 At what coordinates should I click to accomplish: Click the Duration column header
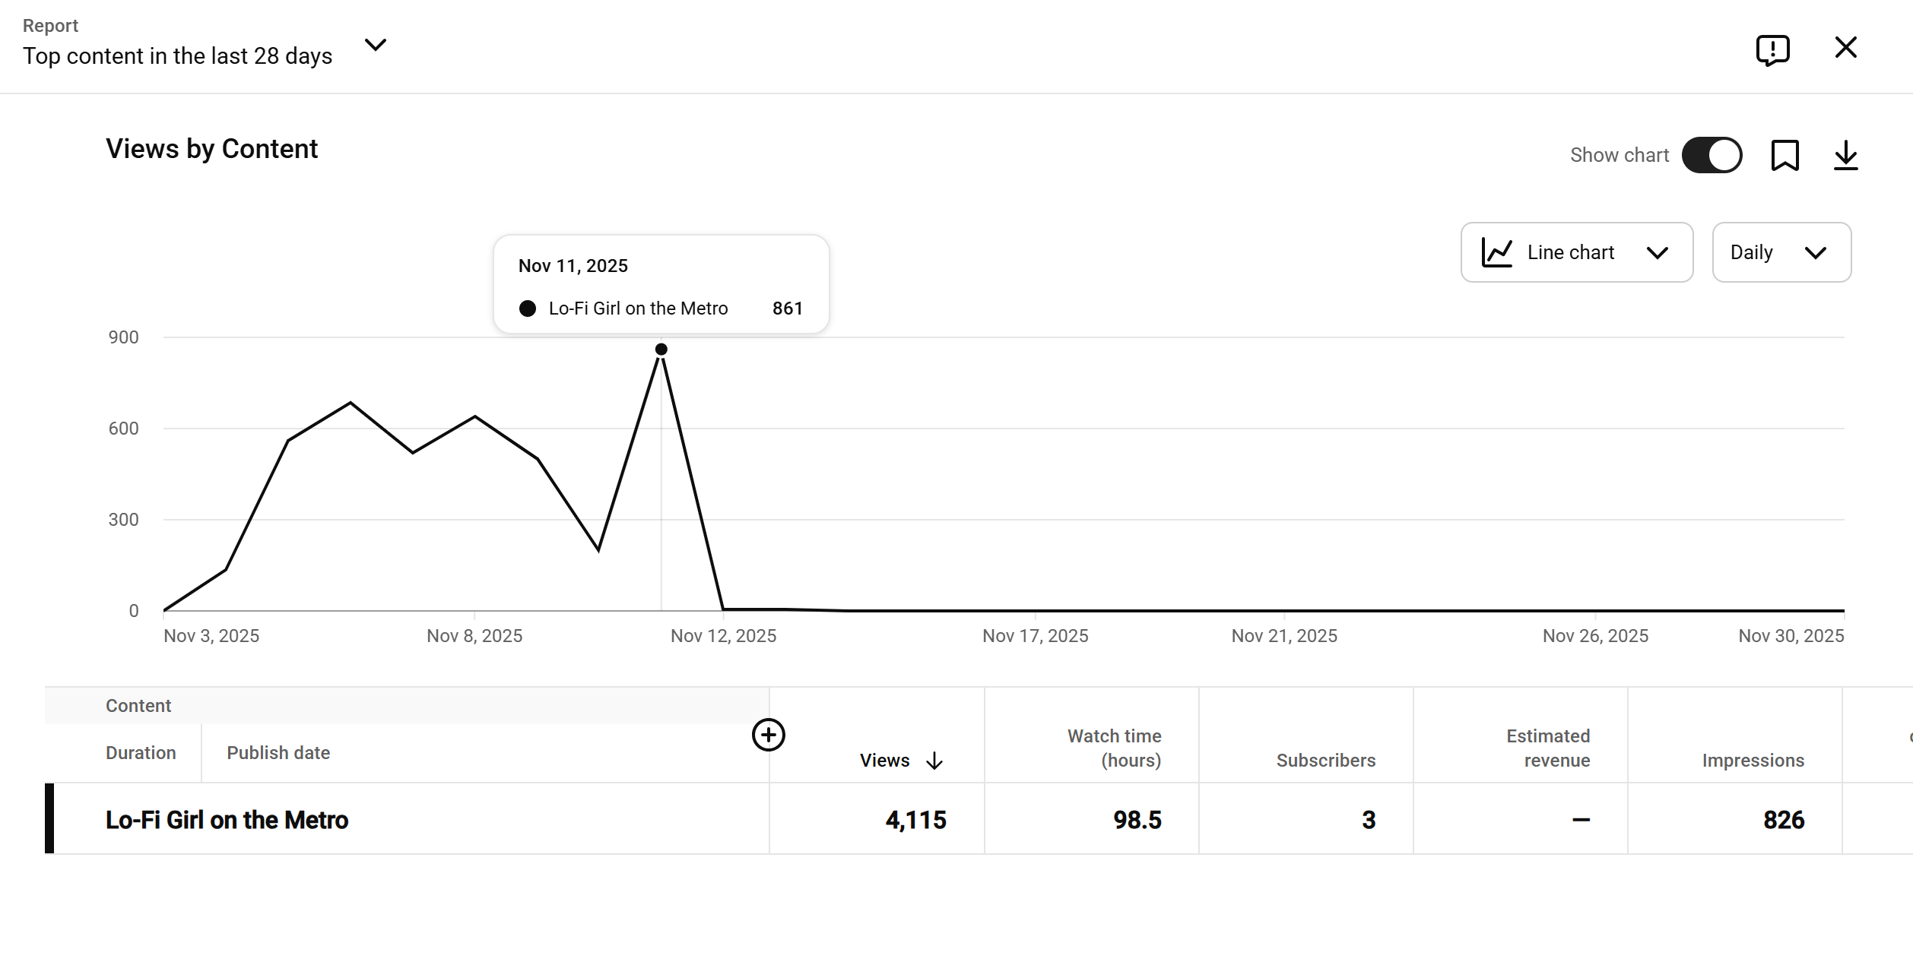click(x=141, y=753)
